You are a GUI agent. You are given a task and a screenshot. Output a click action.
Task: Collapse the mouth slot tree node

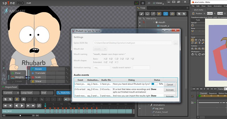[x=154, y=22]
